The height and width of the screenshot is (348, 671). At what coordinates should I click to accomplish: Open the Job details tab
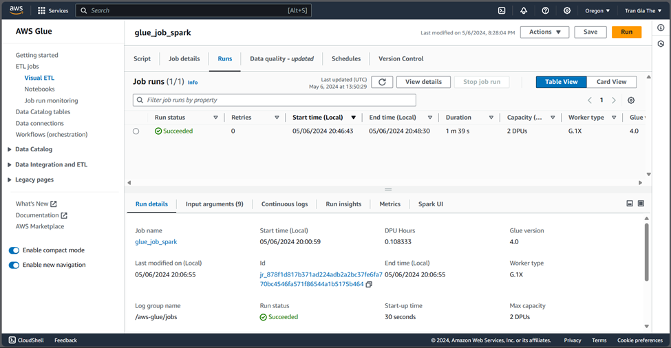coord(184,58)
